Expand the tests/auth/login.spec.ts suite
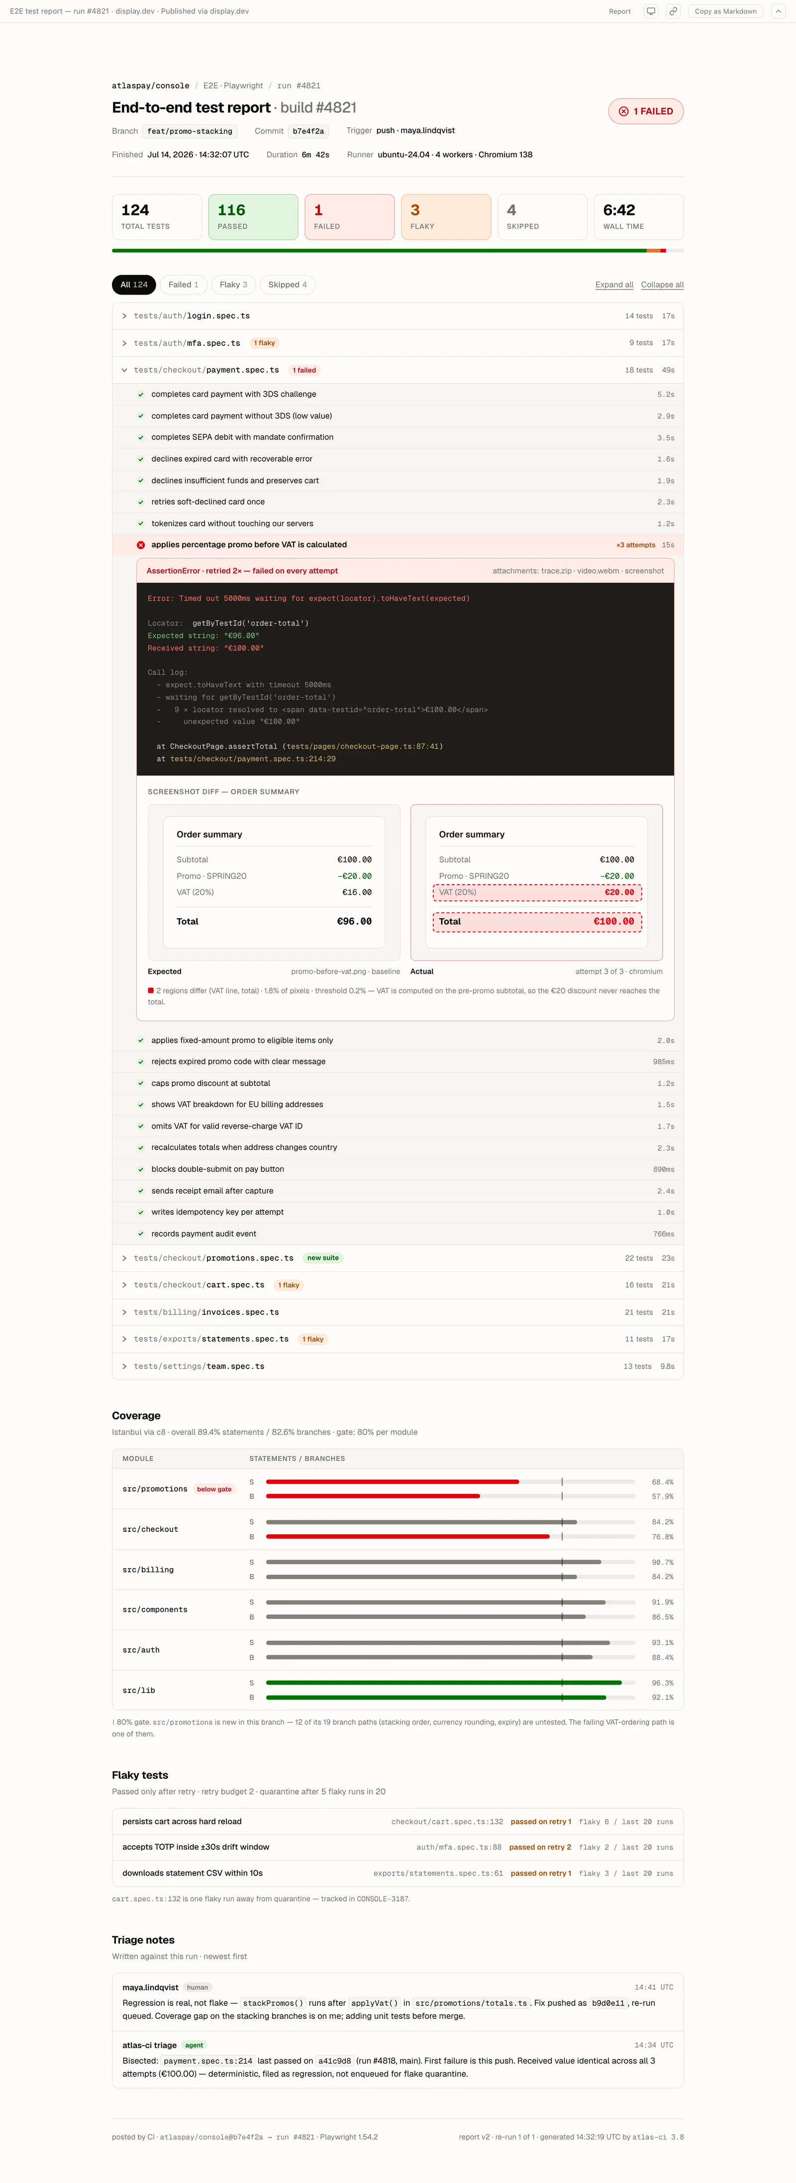The width and height of the screenshot is (796, 2183). pyautogui.click(x=398, y=316)
